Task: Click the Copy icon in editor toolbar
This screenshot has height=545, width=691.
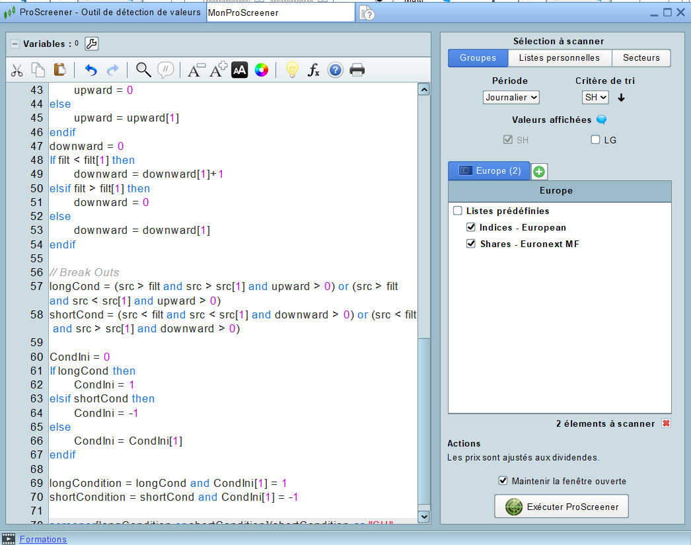Action: pos(38,70)
